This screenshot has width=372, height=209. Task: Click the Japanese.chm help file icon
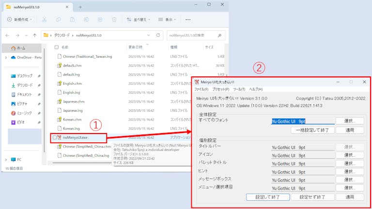click(x=59, y=102)
